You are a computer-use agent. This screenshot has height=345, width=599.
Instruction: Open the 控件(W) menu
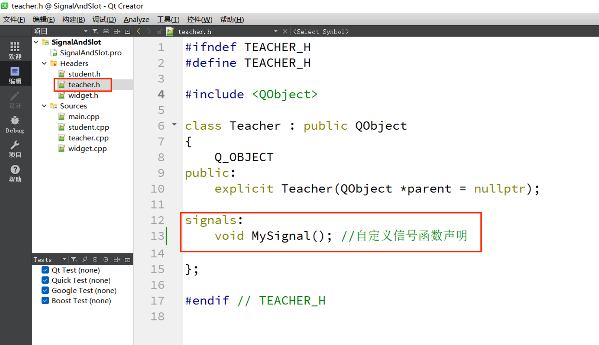(200, 20)
